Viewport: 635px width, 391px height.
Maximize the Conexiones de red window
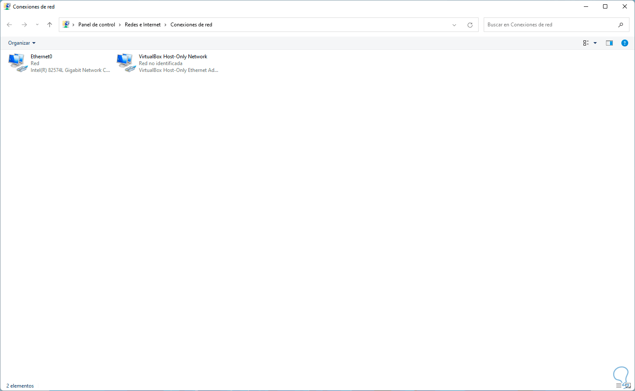pyautogui.click(x=605, y=6)
